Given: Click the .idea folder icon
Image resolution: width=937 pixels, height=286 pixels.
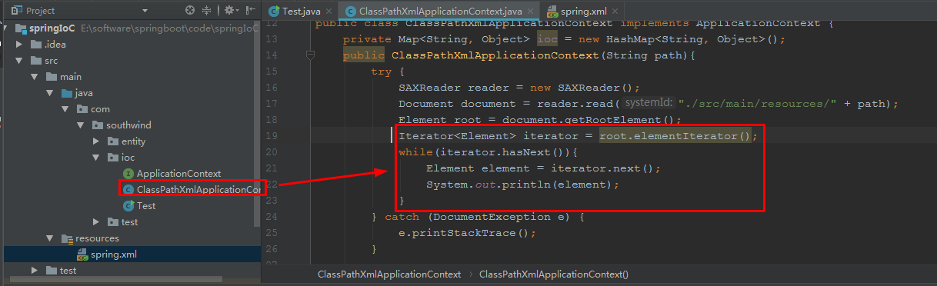Looking at the screenshot, I should tap(36, 45).
